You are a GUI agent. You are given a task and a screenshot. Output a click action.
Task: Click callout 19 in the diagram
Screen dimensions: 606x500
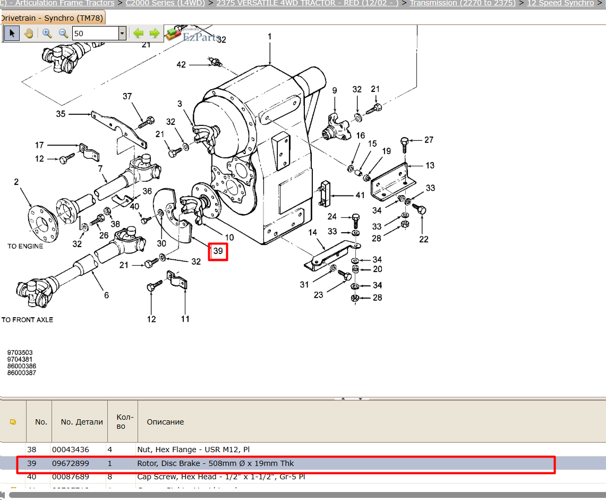pos(387,151)
